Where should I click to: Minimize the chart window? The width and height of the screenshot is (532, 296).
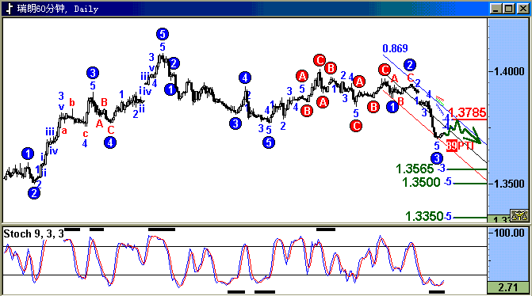tap(496, 9)
